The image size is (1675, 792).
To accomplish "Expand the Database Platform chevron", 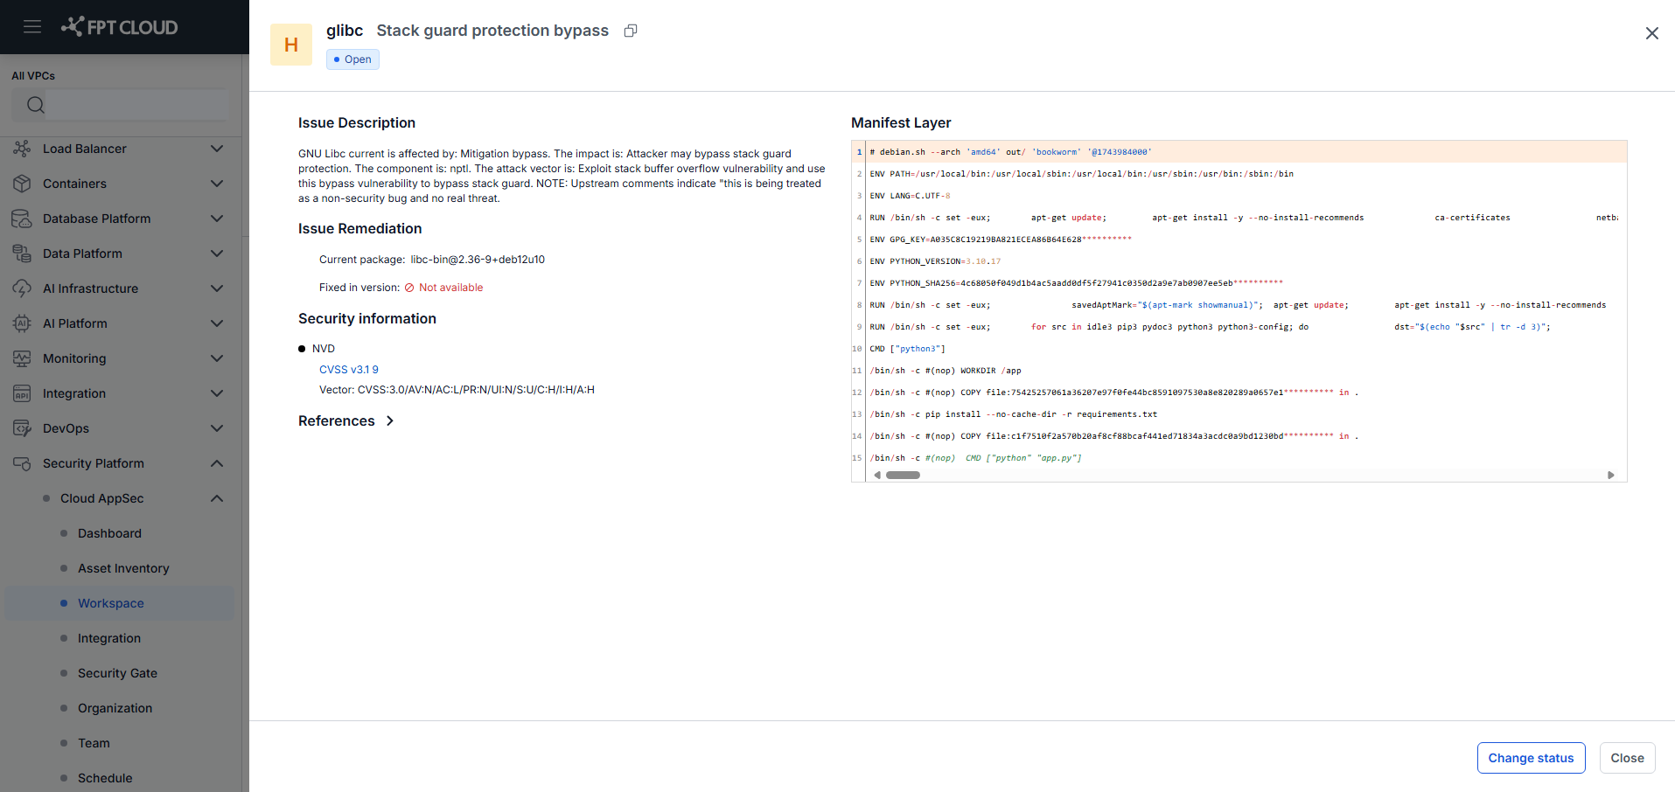I will (x=217, y=219).
